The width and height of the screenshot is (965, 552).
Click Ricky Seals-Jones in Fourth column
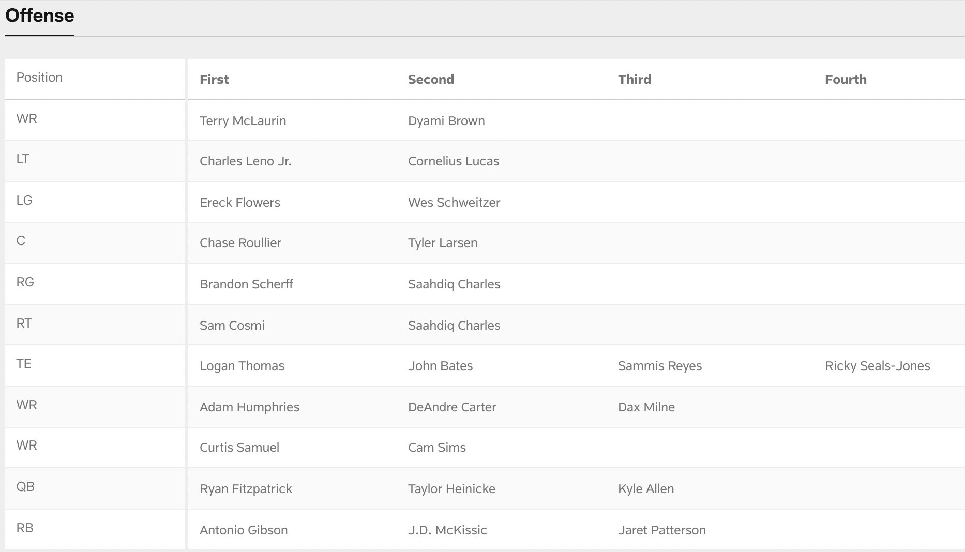tap(877, 366)
